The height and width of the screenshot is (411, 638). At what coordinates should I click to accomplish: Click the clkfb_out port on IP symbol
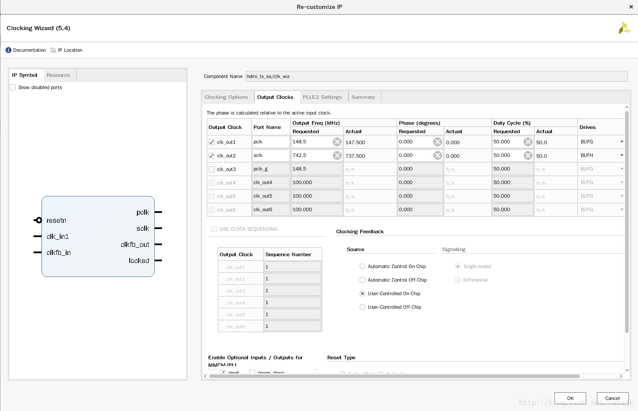[x=135, y=244]
